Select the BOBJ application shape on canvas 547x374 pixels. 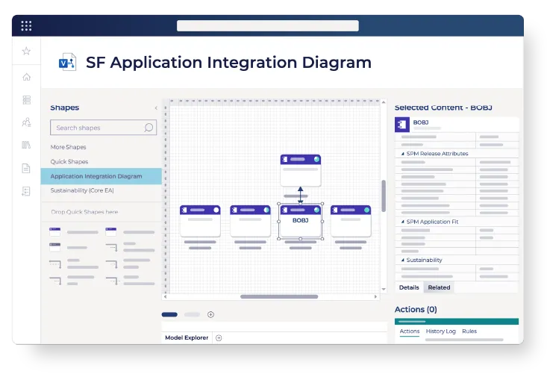point(300,221)
